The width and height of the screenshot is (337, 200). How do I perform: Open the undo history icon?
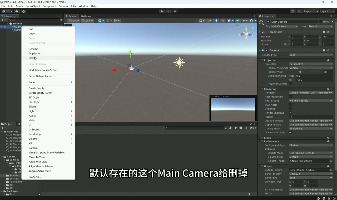coord(293,11)
